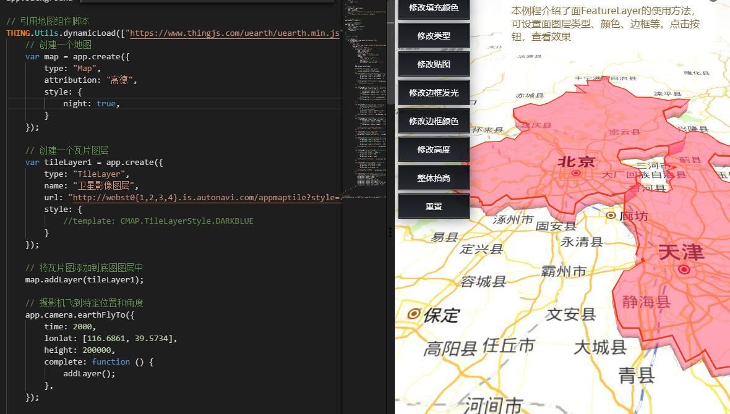Click the '// 创建一个瓦片图层' comment line
Image resolution: width=730 pixels, height=414 pixels.
click(x=67, y=150)
